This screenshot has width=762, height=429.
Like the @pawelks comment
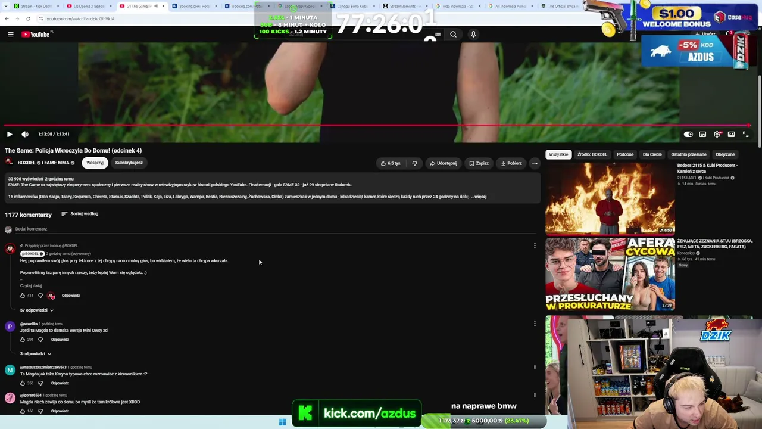tap(23, 340)
